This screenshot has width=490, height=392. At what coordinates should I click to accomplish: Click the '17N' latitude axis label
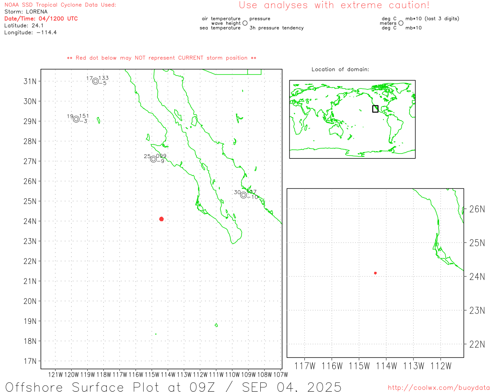point(30,361)
